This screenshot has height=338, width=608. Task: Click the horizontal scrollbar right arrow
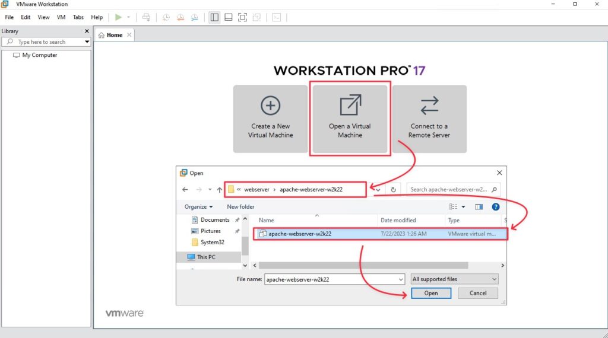tap(502, 265)
